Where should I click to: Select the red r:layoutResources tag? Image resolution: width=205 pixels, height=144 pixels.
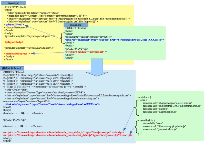[17, 54]
